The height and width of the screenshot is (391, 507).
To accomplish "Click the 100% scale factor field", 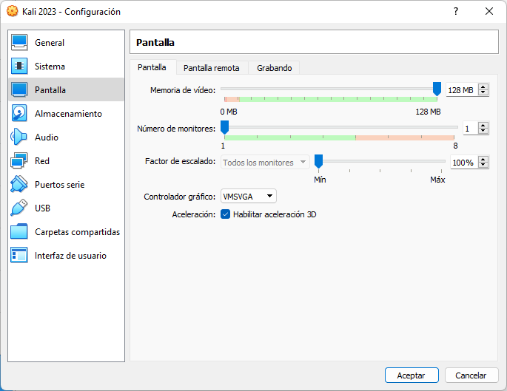I will click(x=464, y=163).
